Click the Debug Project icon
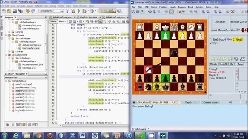 pyautogui.click(x=84, y=11)
